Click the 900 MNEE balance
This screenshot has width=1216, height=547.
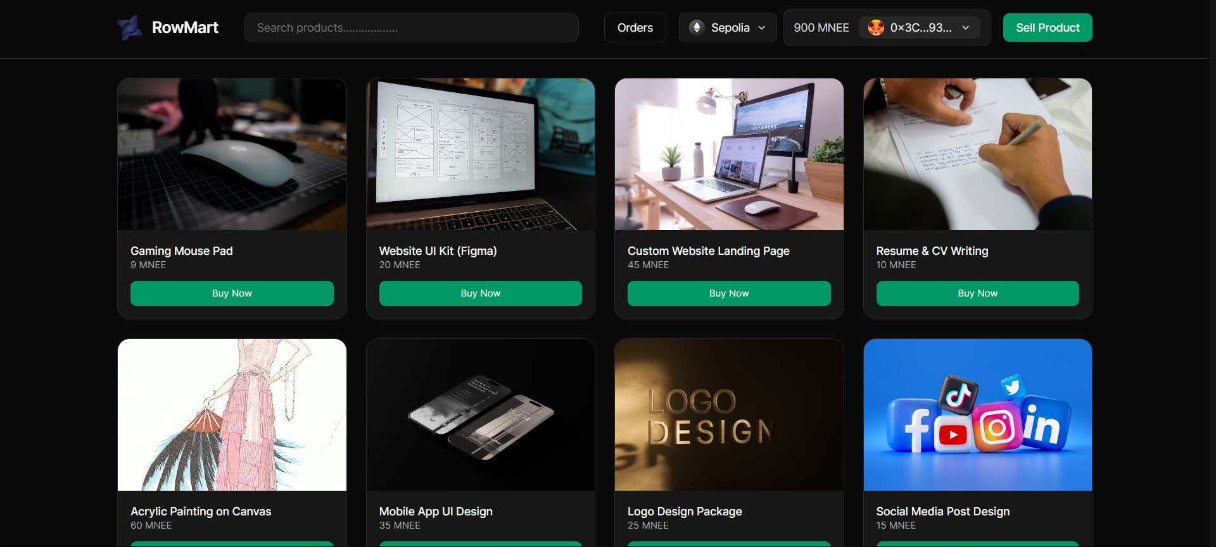tap(821, 28)
